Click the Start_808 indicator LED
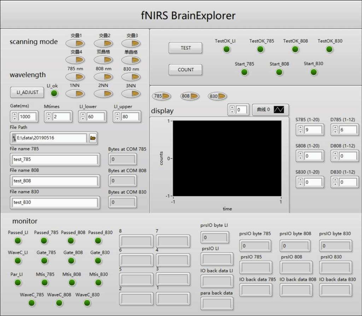 click(279, 72)
